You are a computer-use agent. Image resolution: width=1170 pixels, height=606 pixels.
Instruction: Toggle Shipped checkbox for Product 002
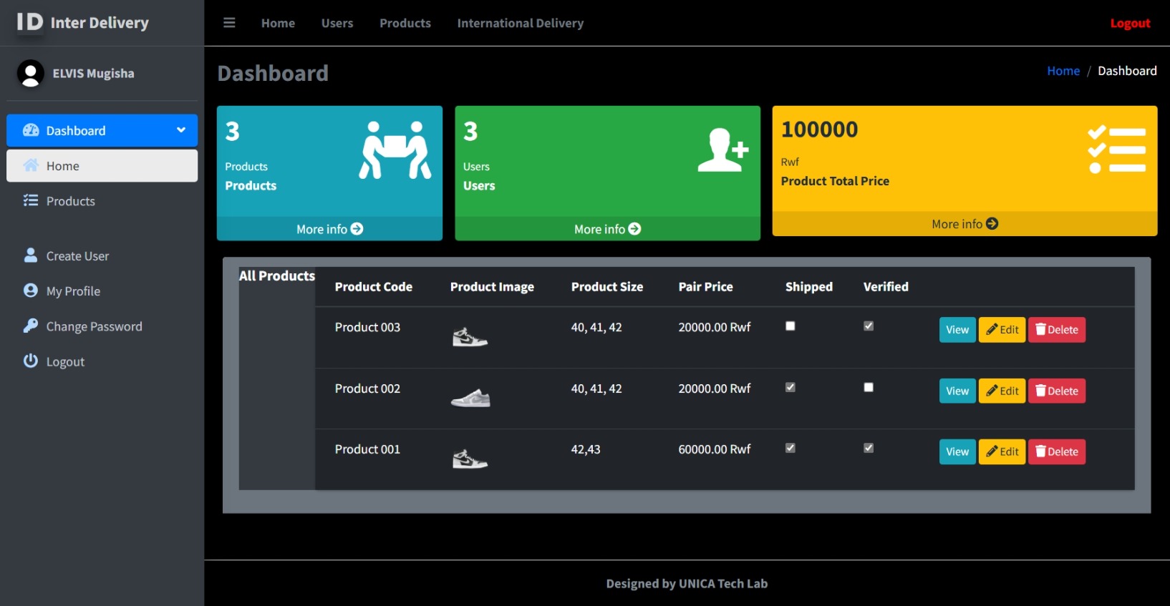tap(791, 387)
